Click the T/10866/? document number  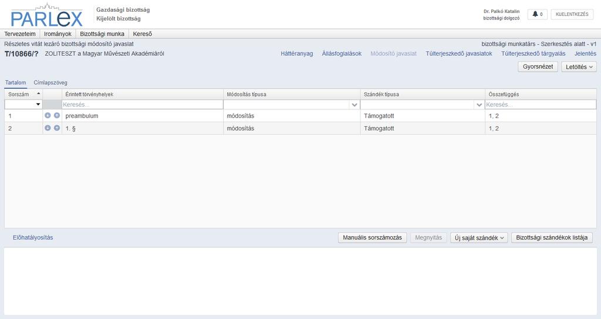tap(22, 53)
